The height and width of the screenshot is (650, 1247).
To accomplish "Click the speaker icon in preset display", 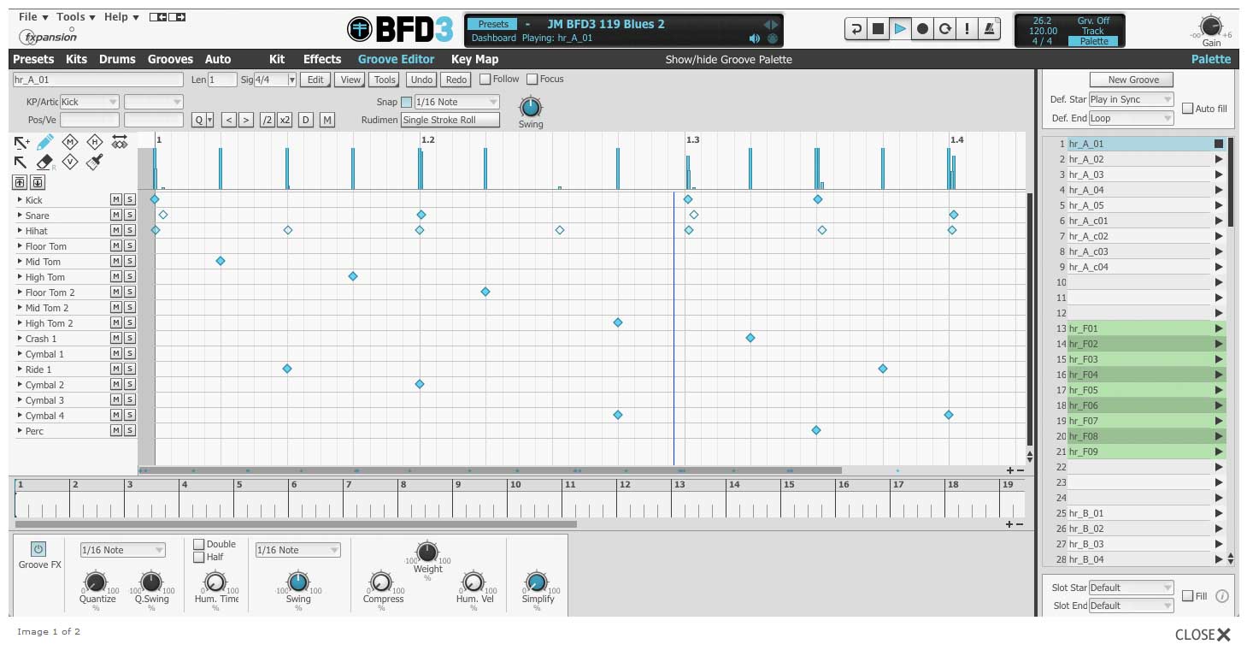I will pos(755,38).
